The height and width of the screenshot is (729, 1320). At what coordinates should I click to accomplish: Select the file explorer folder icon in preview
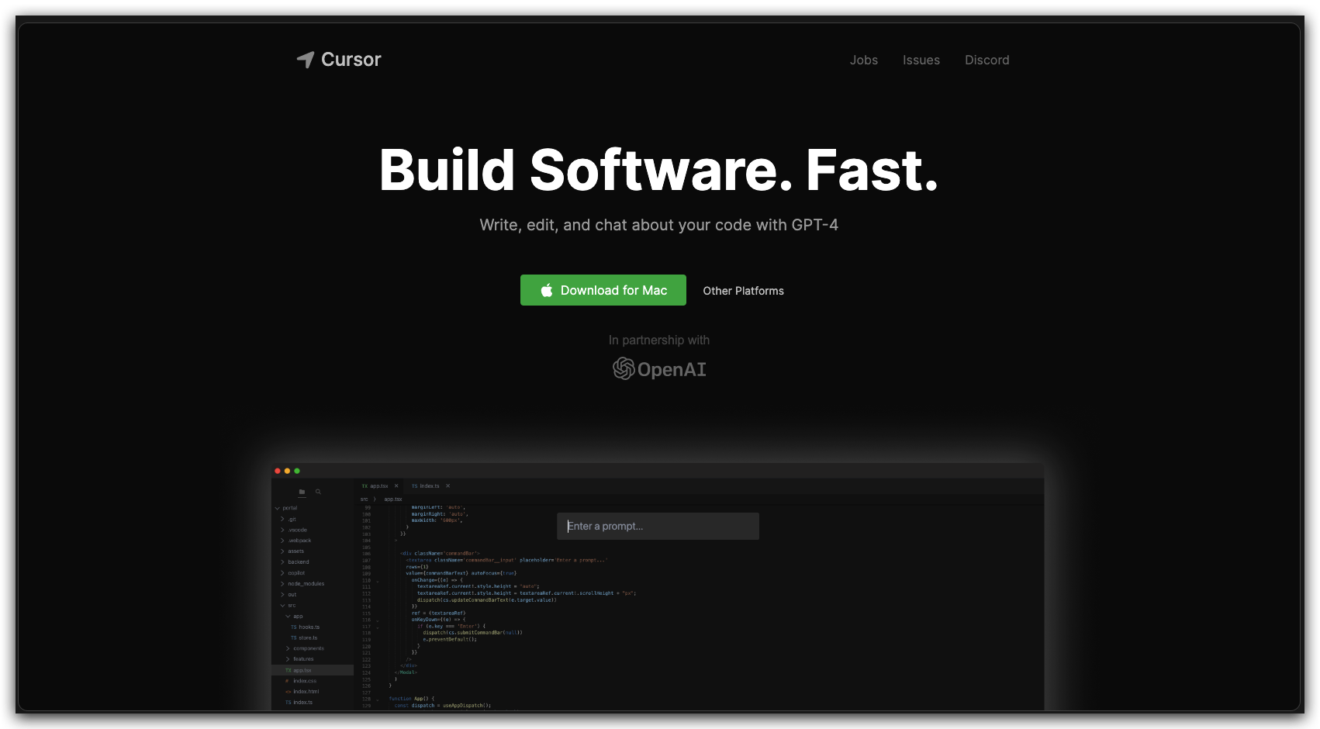pos(302,492)
